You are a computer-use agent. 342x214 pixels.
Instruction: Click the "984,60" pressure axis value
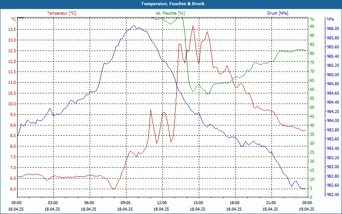333,93
